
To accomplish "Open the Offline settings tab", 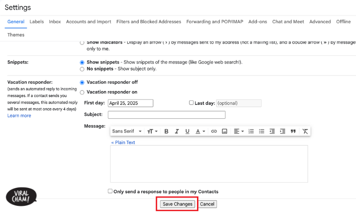I will point(344,22).
